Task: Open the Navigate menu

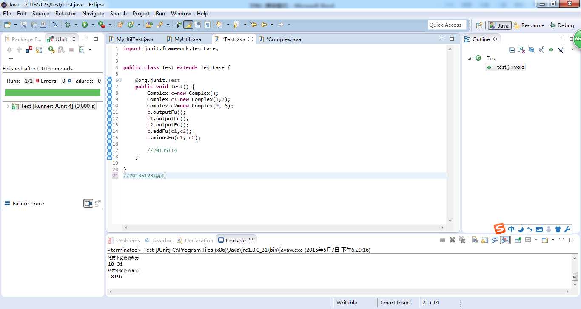Action: (93, 14)
